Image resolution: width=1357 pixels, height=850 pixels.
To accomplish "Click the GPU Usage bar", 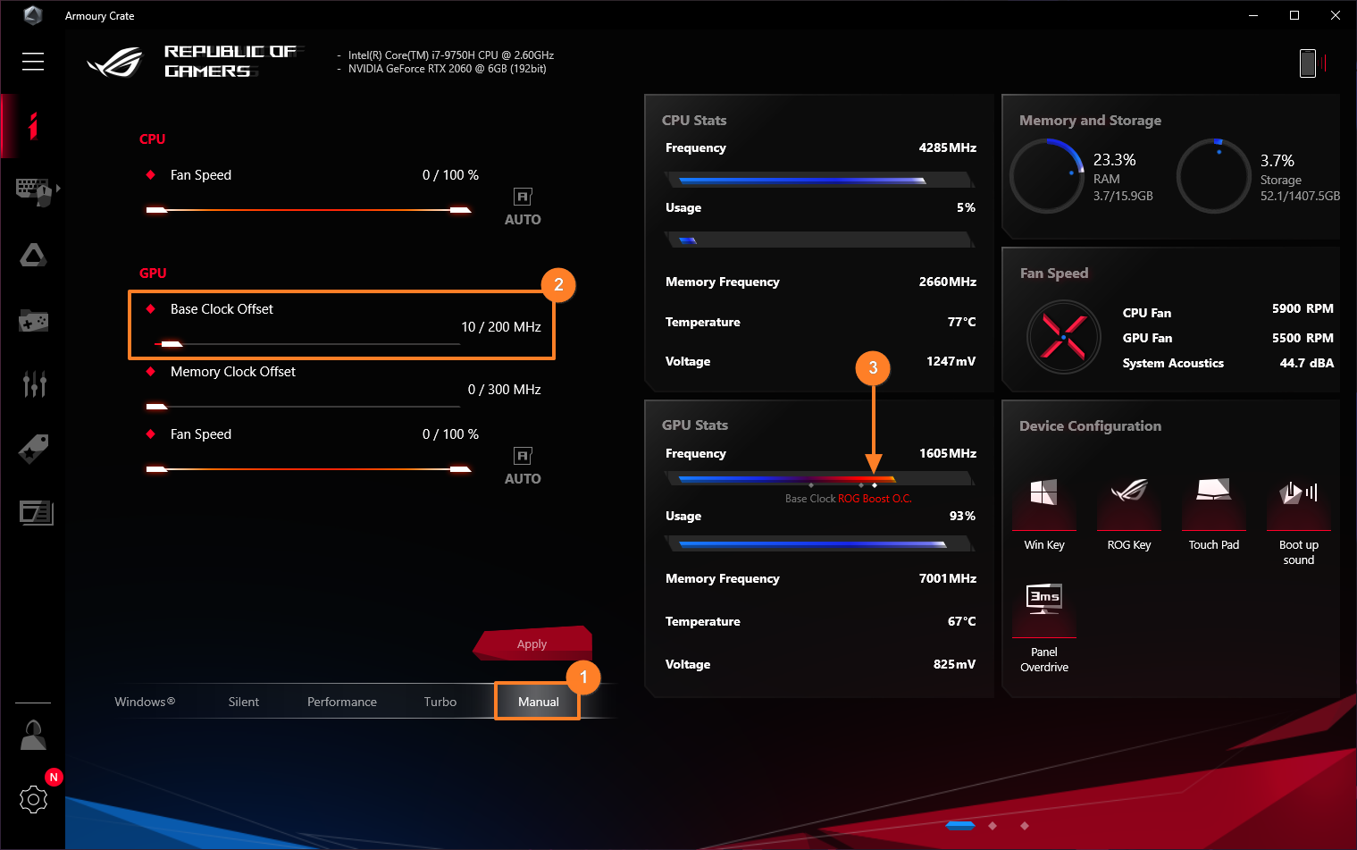I will pyautogui.click(x=820, y=543).
